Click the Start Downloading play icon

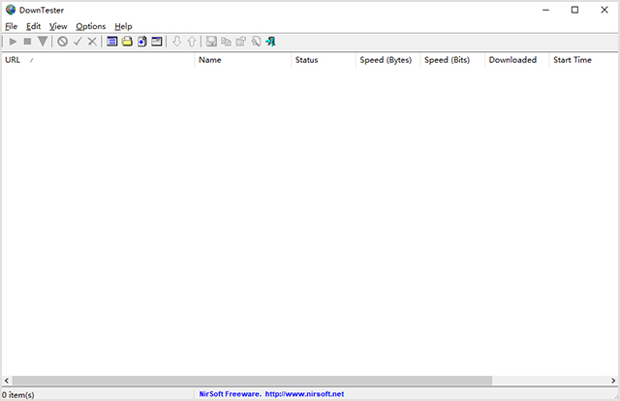12,42
